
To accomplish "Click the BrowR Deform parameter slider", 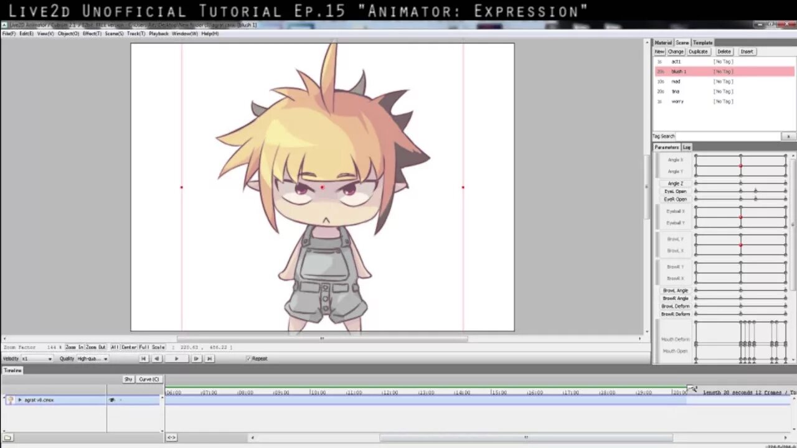I will pyautogui.click(x=741, y=314).
